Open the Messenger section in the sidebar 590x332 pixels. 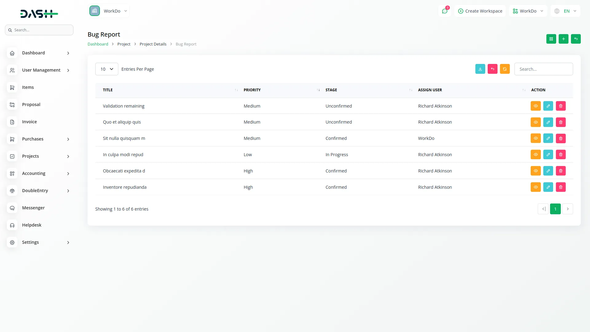pos(33,207)
